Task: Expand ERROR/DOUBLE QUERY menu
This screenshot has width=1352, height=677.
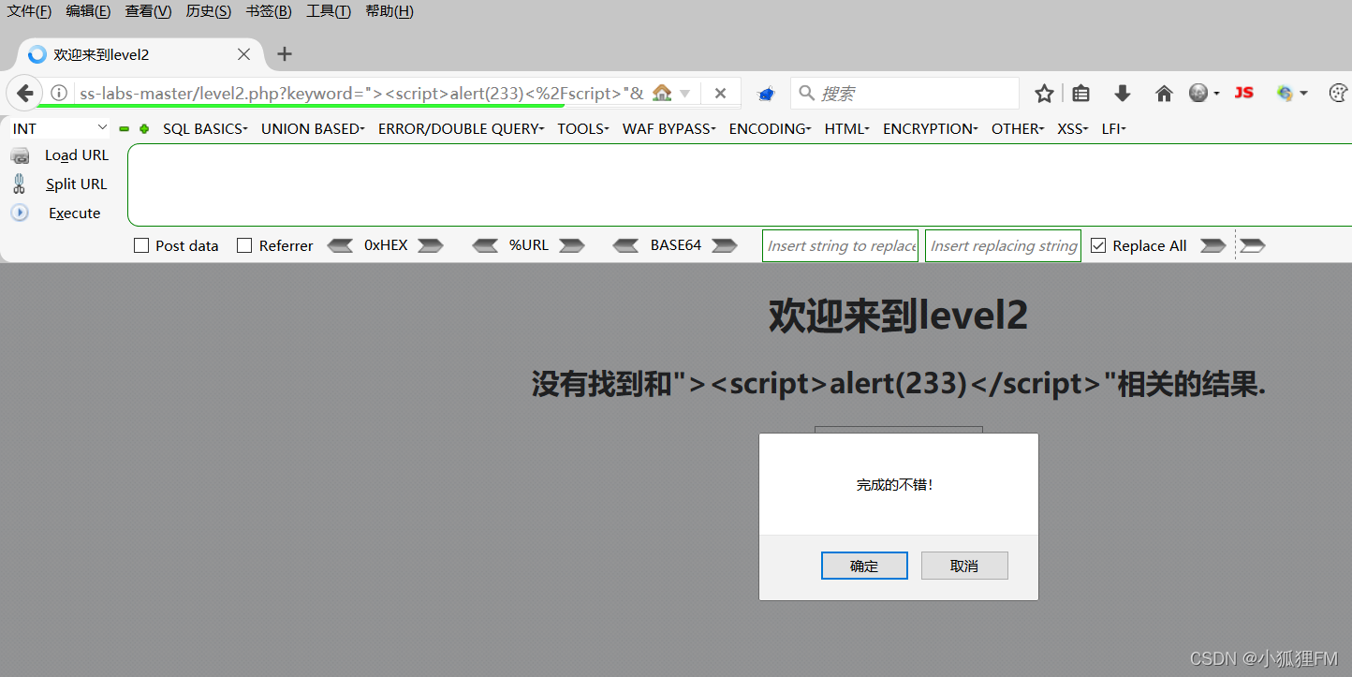Action: pyautogui.click(x=461, y=129)
